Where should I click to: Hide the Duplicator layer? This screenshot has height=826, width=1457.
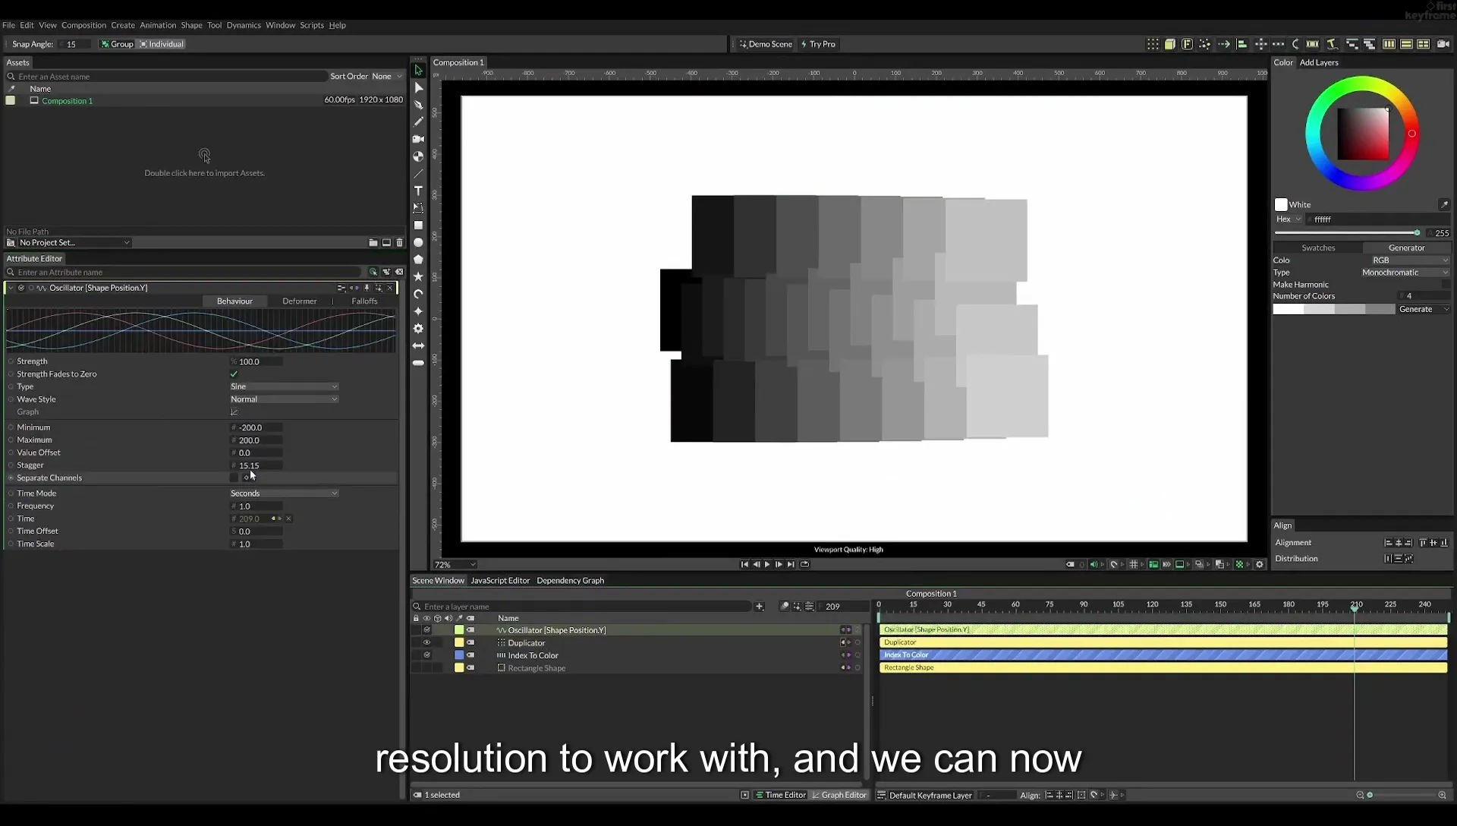(426, 643)
